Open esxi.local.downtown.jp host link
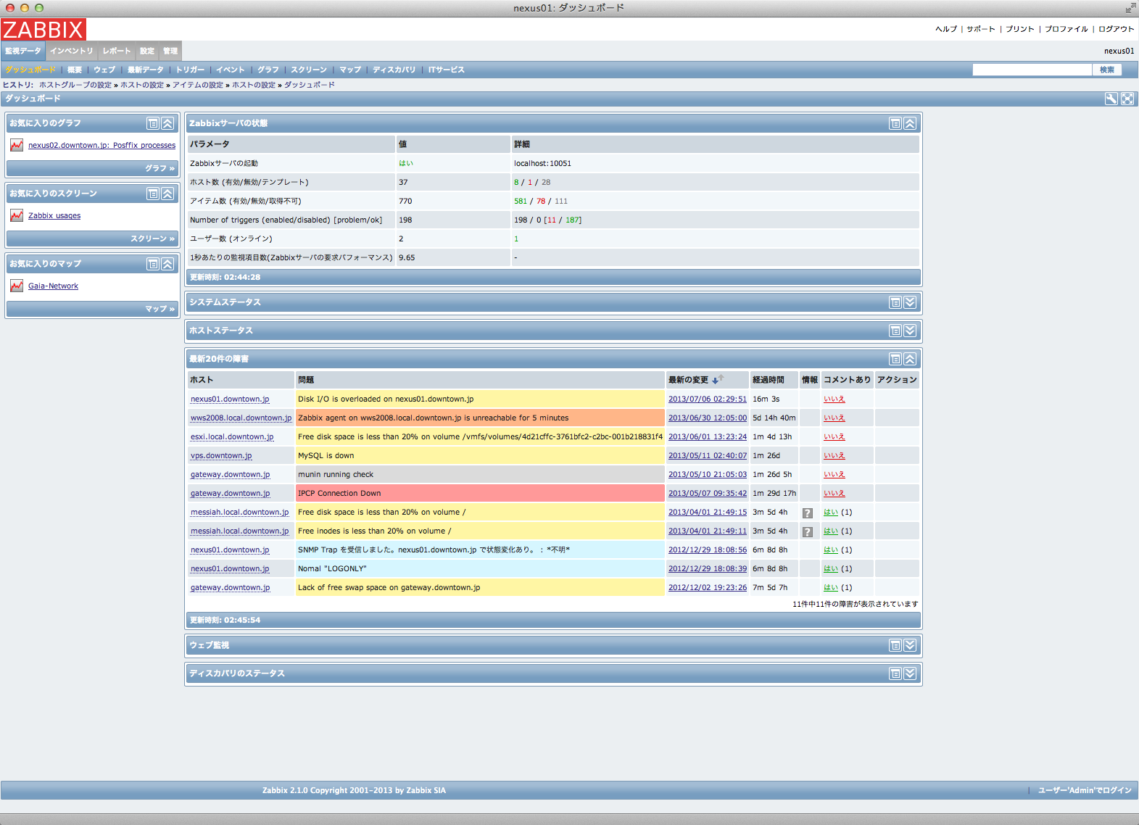This screenshot has height=825, width=1139. [232, 436]
